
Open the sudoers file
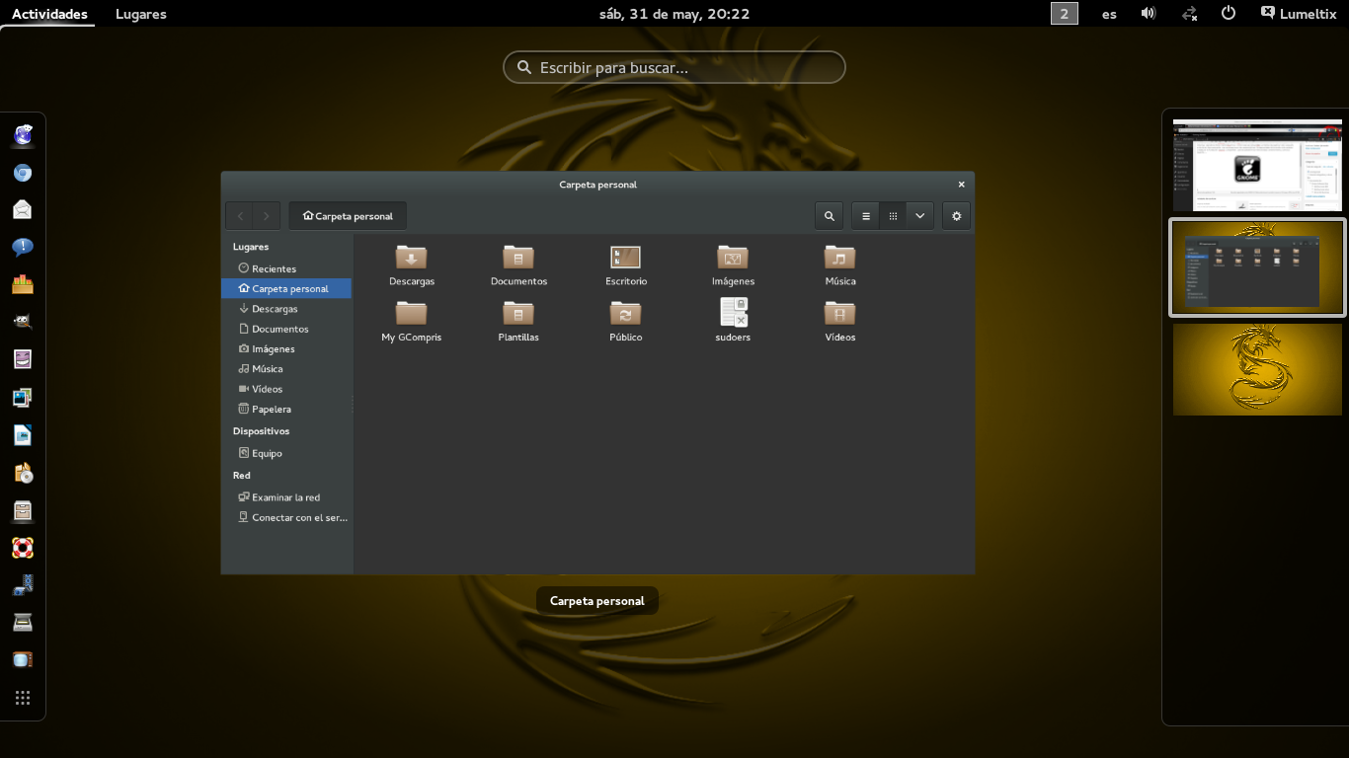pos(733,314)
